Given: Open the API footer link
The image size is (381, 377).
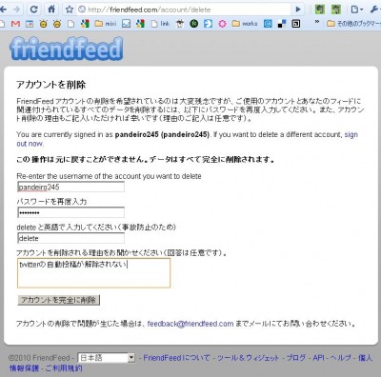Looking at the screenshot, I should coord(318,358).
